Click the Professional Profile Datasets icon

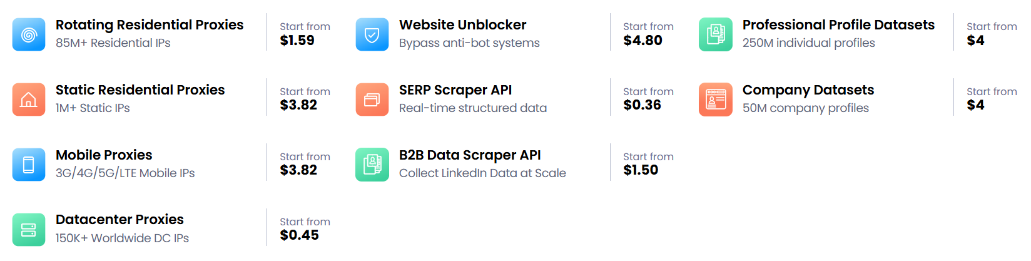point(716,34)
